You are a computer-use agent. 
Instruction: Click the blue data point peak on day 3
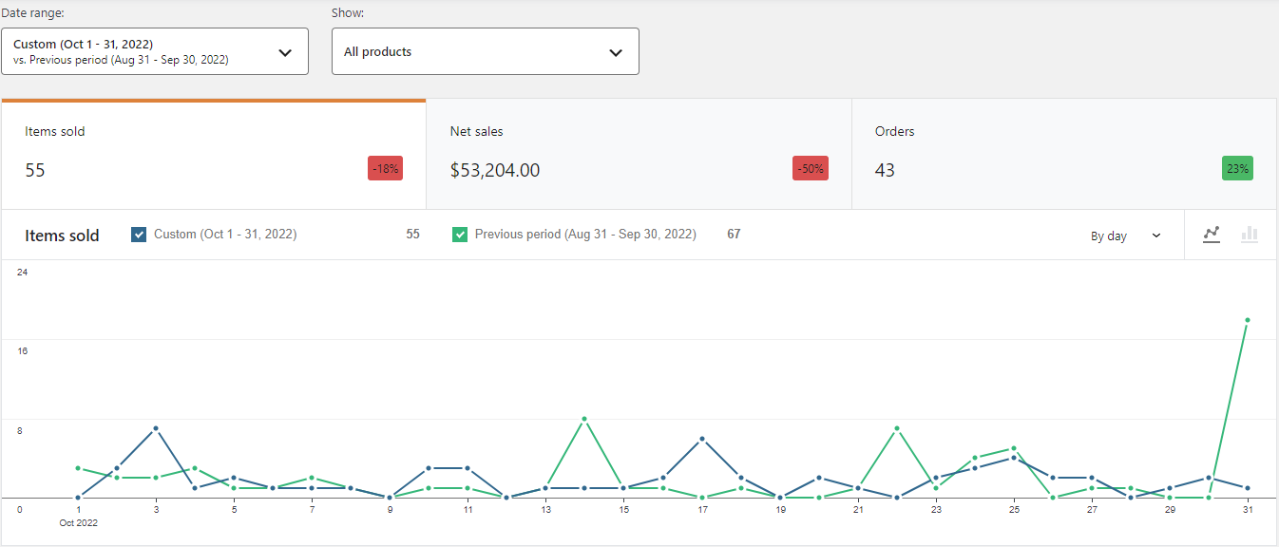(x=155, y=428)
